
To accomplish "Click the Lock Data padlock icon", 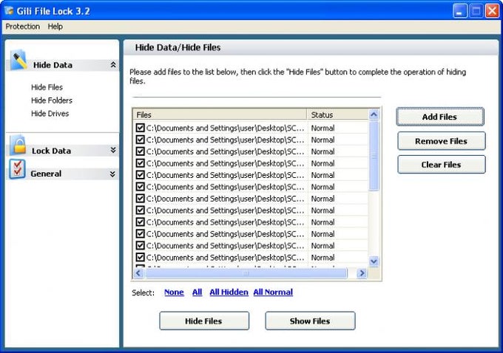I will tap(18, 145).
